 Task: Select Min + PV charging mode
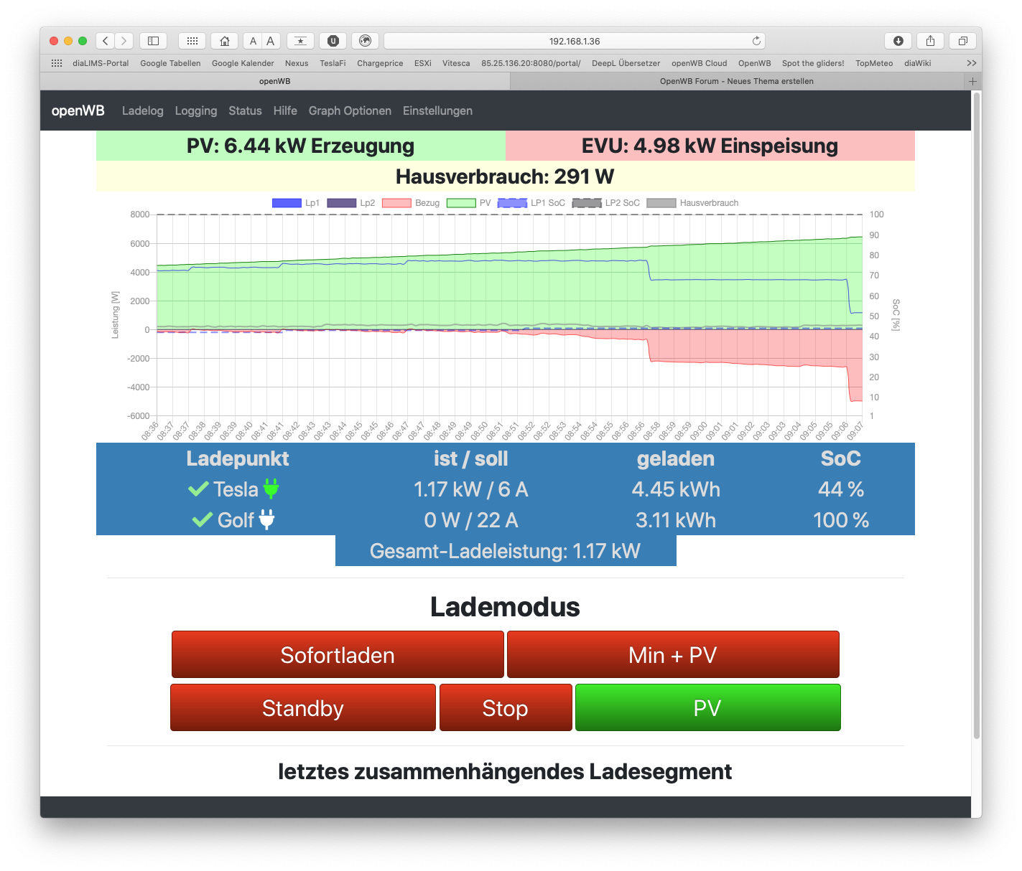tap(673, 654)
